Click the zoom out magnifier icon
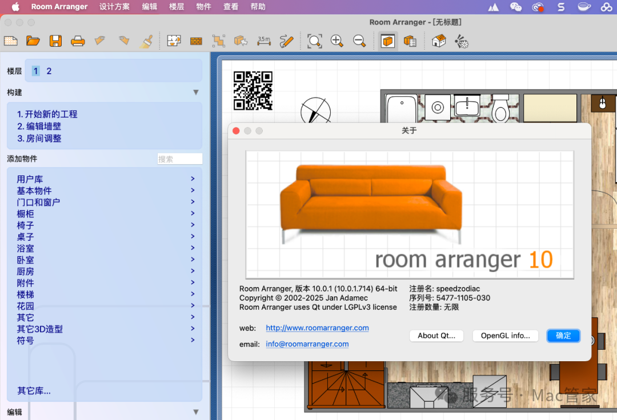This screenshot has height=420, width=617. click(359, 41)
